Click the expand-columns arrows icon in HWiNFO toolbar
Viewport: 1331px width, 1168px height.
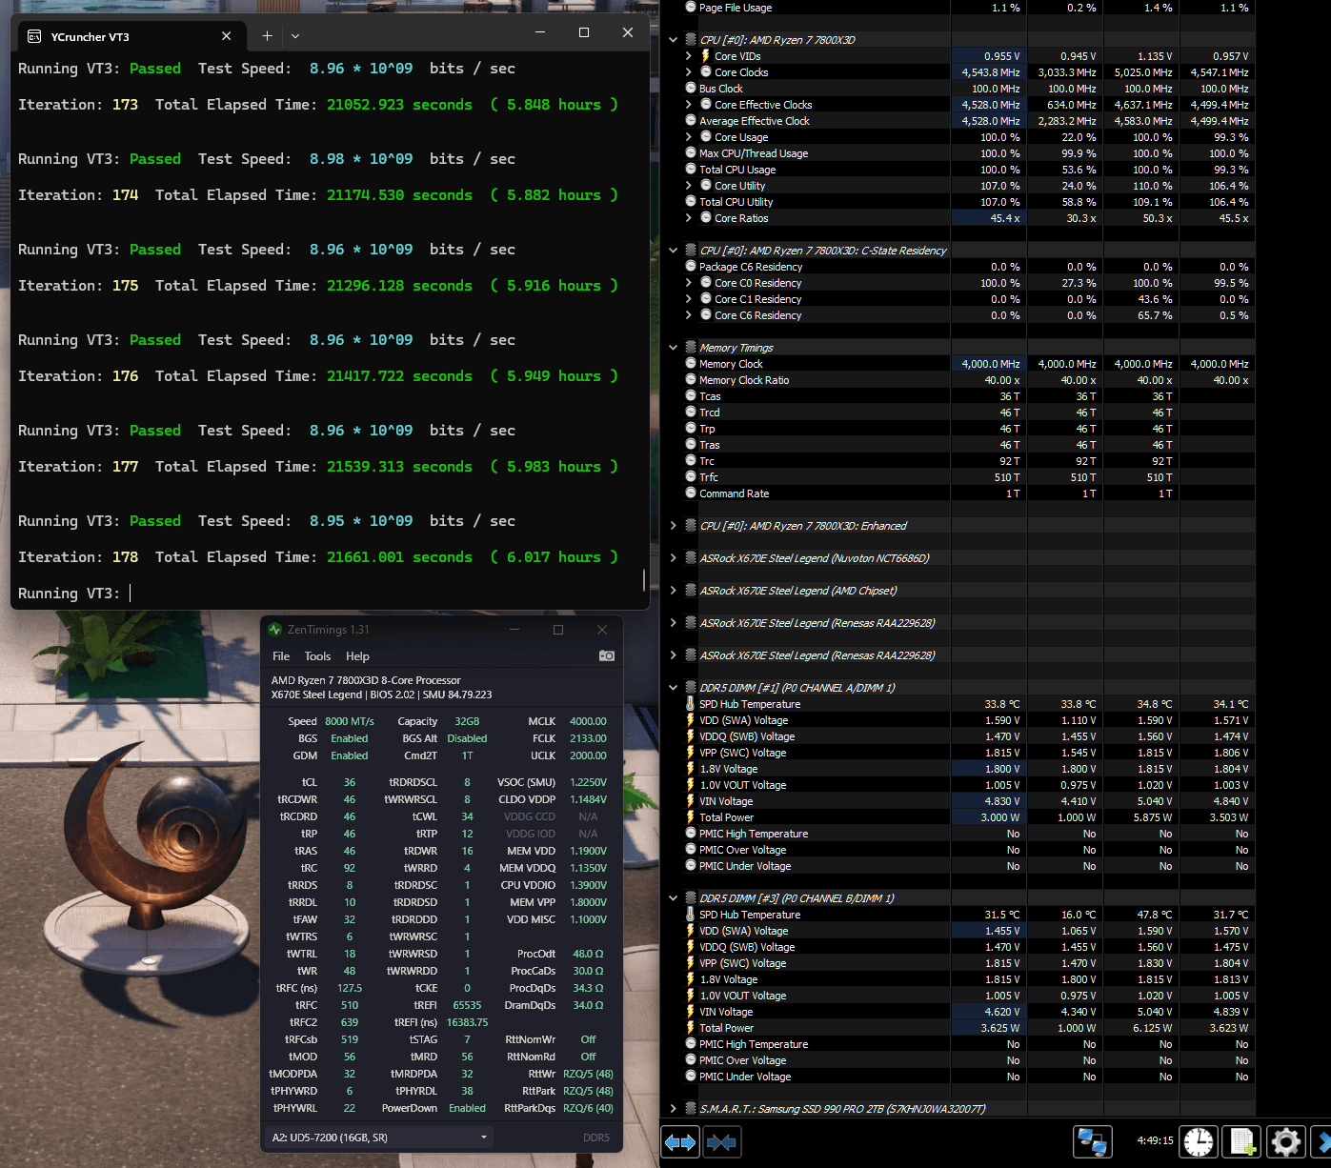(x=680, y=1141)
